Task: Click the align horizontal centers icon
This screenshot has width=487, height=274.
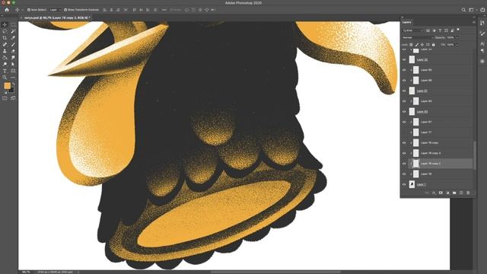Action: click(x=112, y=10)
